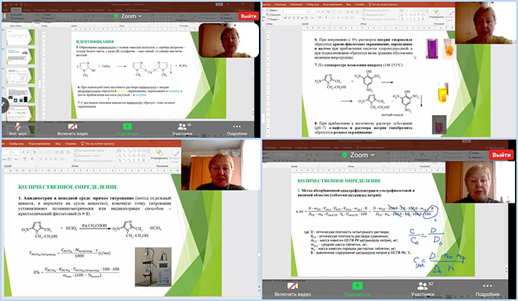Open Преобразовать в SmartArt dropdown above acidimetry slide
This screenshot has width=518, height=301.
tap(94, 161)
